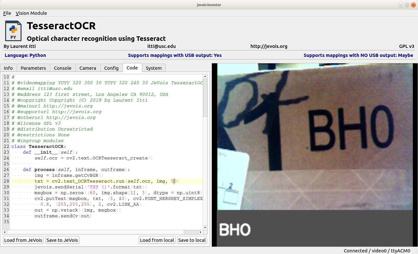Click line 27 inframe.getCvBGR code
This screenshot has height=254, width=418.
click(x=69, y=175)
